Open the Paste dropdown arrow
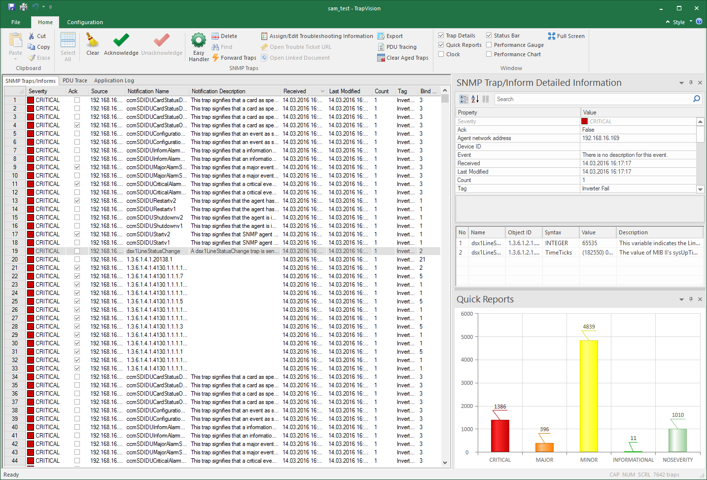This screenshot has height=480, width=707. click(16, 59)
